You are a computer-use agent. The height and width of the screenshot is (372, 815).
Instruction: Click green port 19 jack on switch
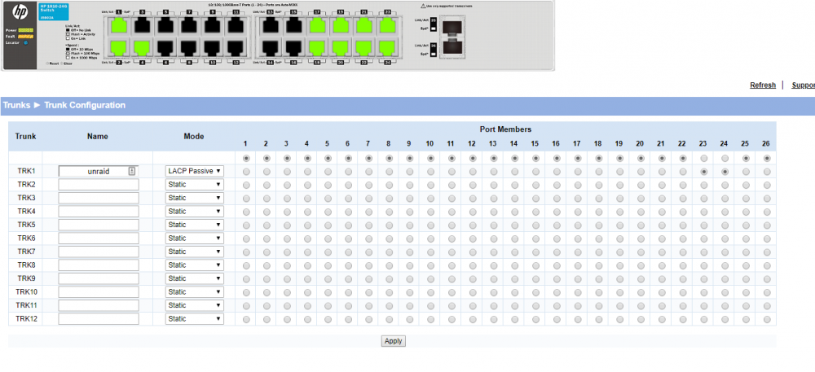[341, 24]
